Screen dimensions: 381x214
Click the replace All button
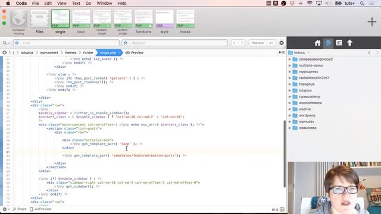click(271, 43)
